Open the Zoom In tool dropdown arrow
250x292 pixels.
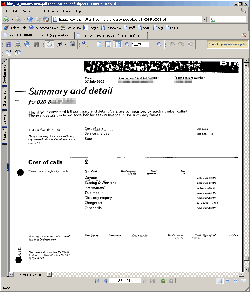92,44
